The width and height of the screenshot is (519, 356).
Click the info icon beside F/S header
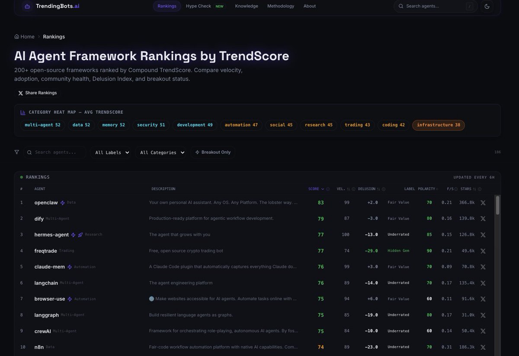(456, 189)
